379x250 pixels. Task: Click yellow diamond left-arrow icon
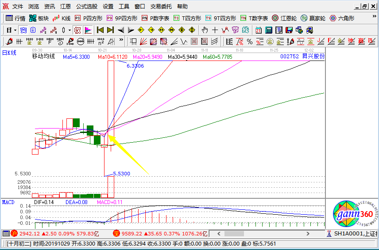click(141, 30)
